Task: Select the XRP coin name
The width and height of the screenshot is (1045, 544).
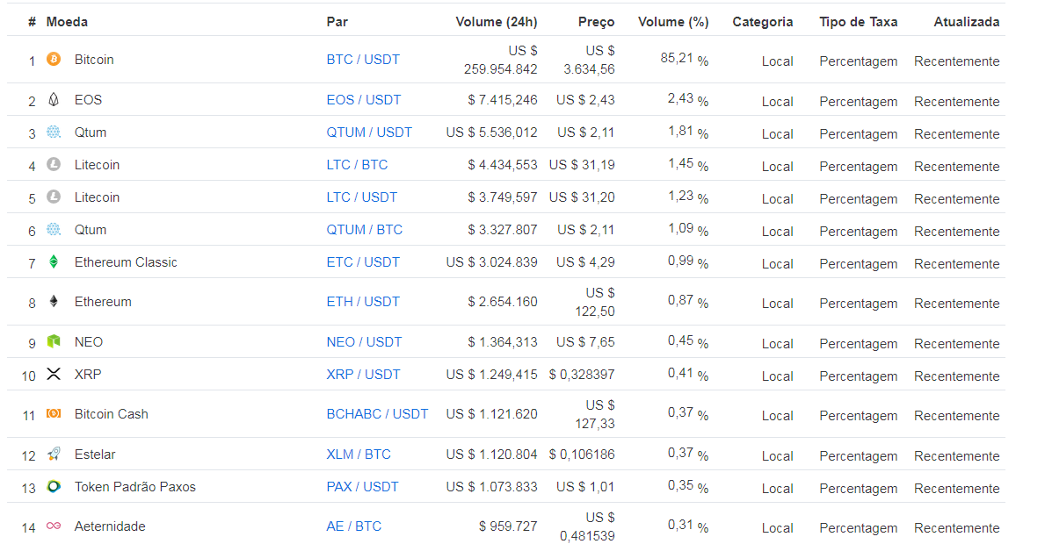Action: [88, 375]
